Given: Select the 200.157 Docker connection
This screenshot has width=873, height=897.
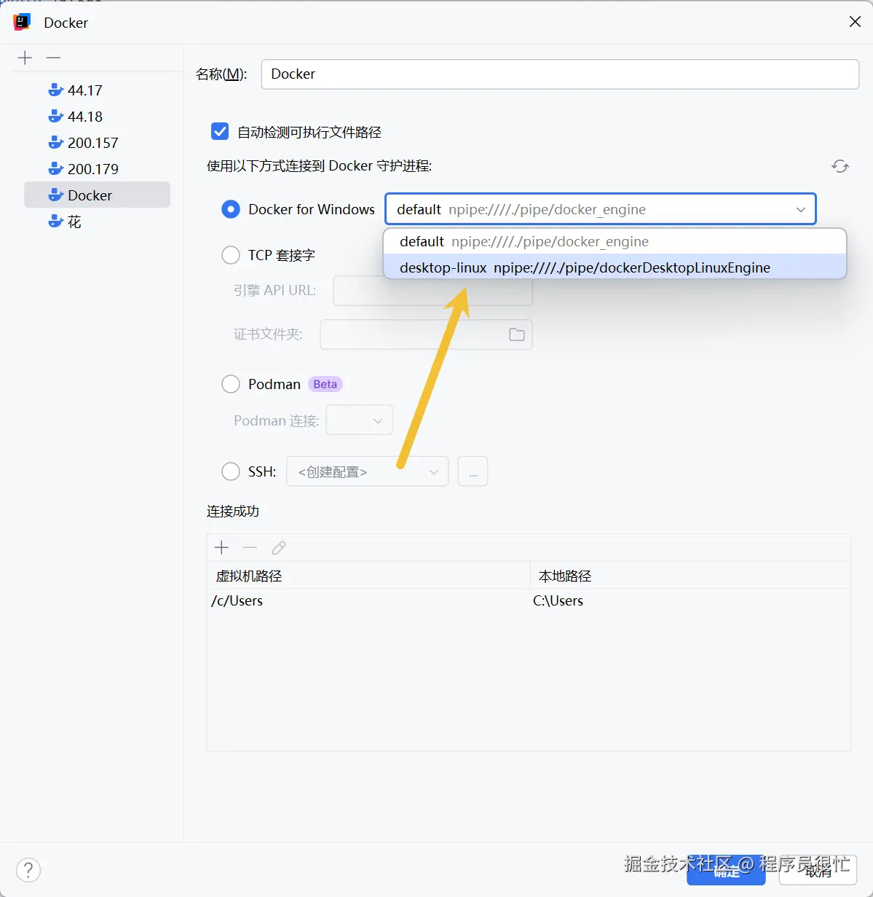Looking at the screenshot, I should click(97, 143).
